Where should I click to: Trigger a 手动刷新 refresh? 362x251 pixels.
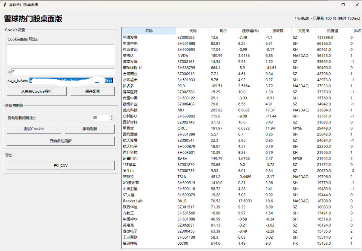[89, 129]
